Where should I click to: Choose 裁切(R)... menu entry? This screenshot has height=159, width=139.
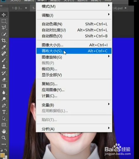[74, 69]
